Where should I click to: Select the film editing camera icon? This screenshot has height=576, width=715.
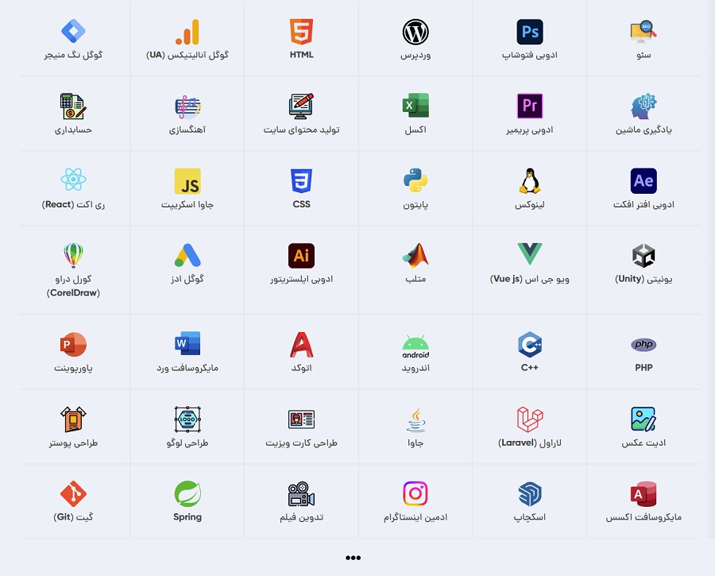point(301,494)
